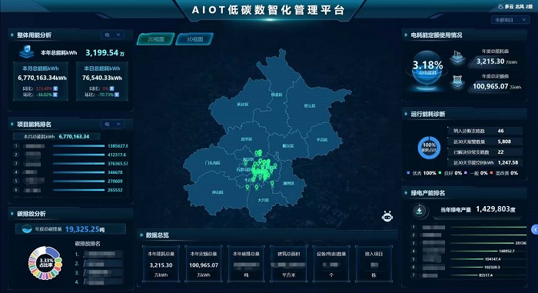This screenshot has width=538, height=293.
Task: Select 通州区 on the map
Action: 288,184
